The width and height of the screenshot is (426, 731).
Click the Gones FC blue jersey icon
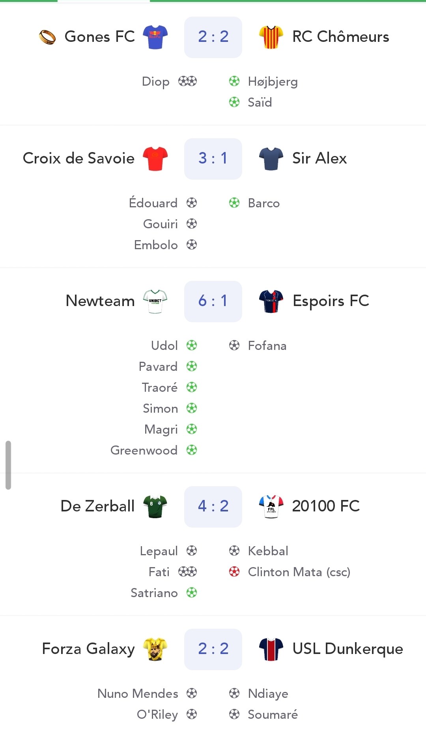pos(155,37)
